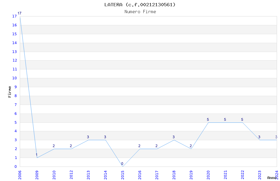
Task: Click the y-axis tick value 10
Action: point(14,78)
